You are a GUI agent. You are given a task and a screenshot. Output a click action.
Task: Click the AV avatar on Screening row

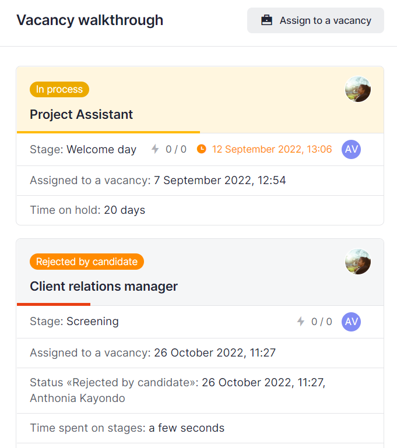(x=352, y=322)
